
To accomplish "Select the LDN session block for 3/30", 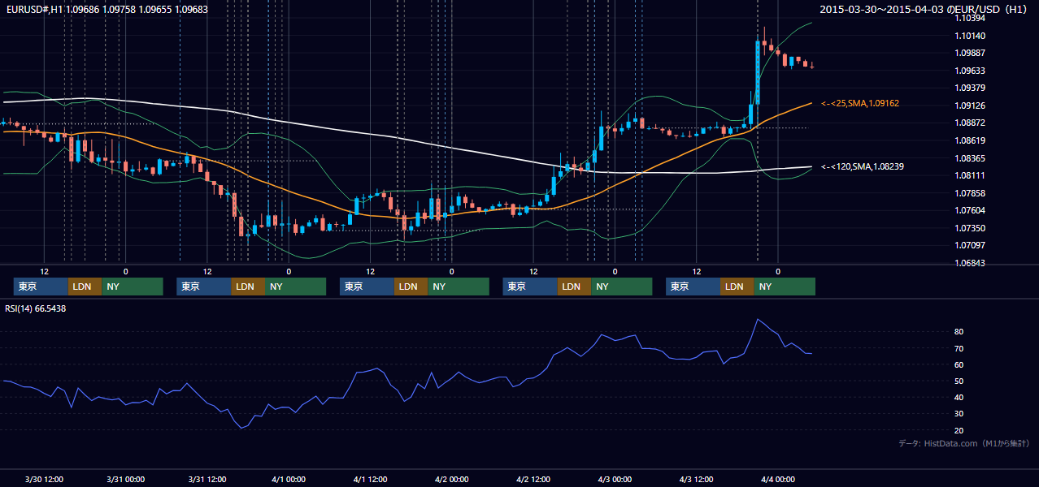I will pos(85,287).
